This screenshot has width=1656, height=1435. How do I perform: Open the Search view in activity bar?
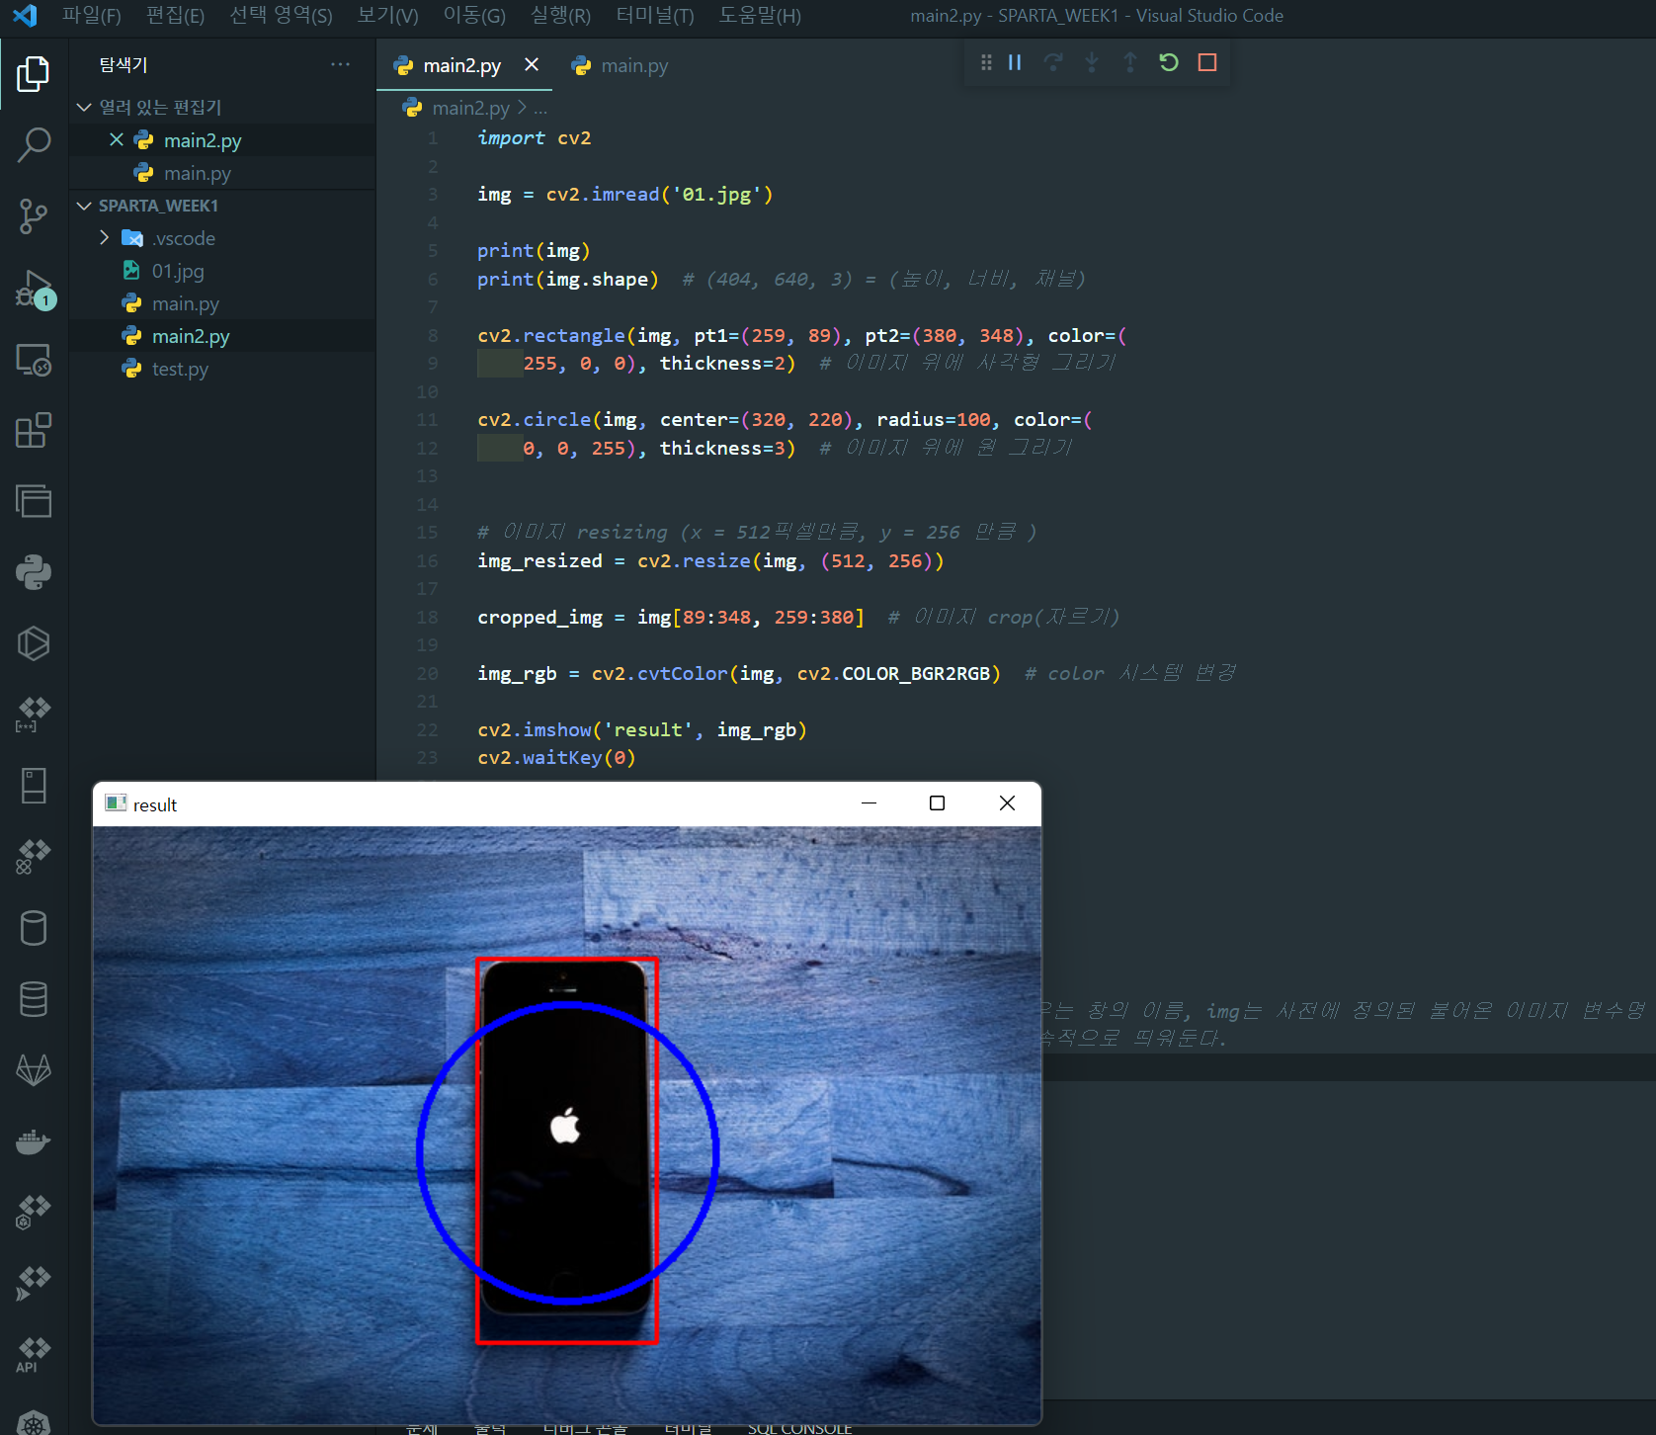[34, 144]
